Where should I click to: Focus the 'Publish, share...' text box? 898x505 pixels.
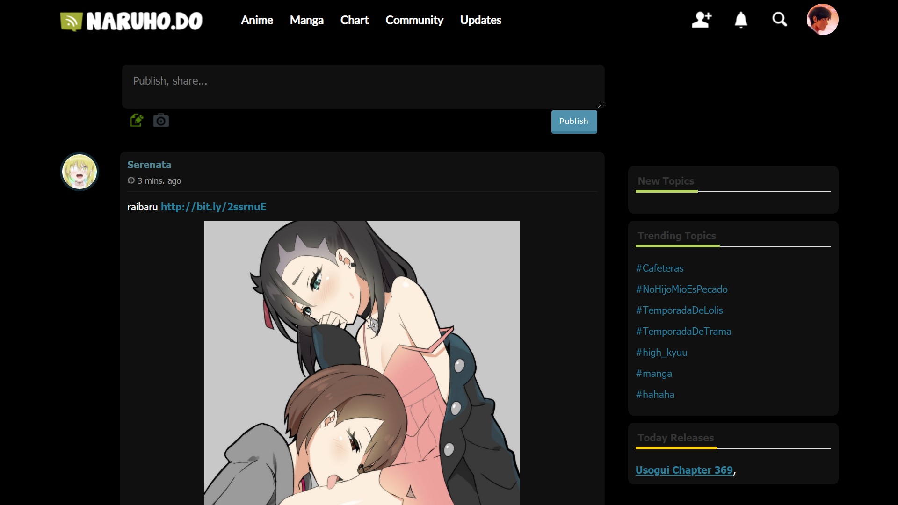tap(363, 87)
